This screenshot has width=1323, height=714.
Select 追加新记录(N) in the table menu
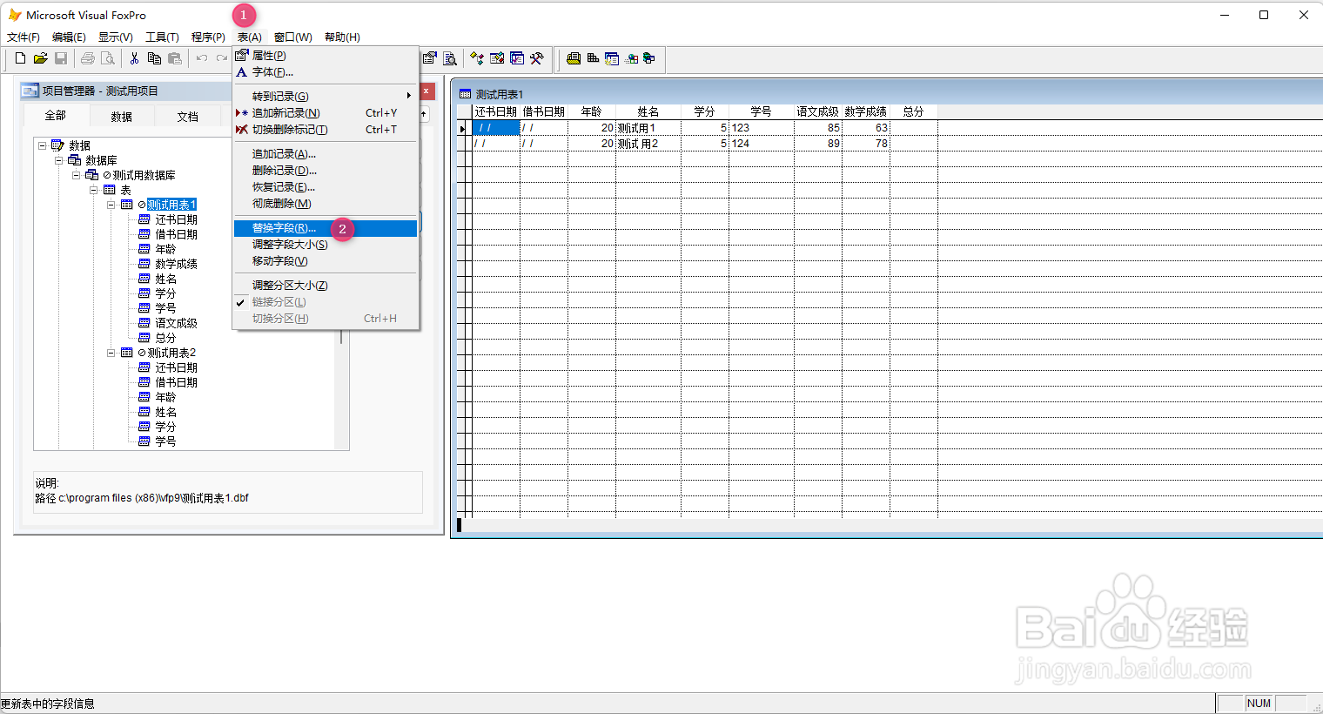(x=326, y=112)
